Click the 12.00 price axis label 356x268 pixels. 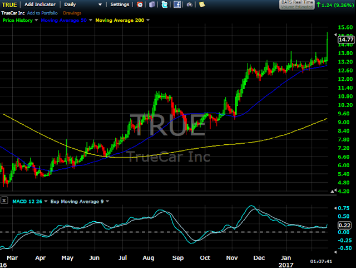click(345, 79)
